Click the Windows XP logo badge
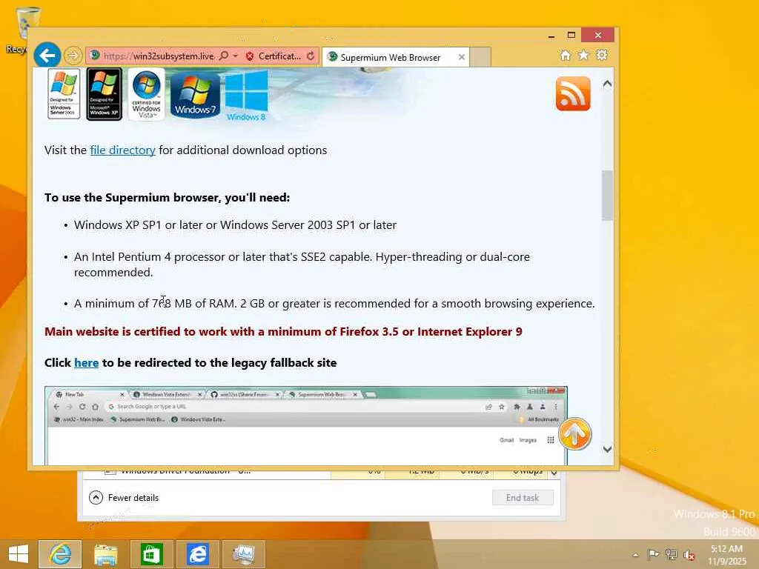The height and width of the screenshot is (569, 759). pos(104,94)
